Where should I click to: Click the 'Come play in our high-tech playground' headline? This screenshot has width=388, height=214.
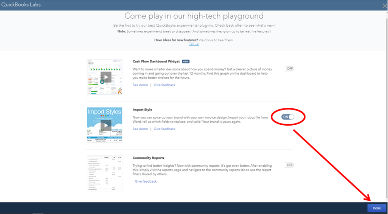[194, 16]
